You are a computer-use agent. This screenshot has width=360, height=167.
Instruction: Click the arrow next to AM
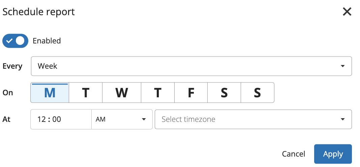[144, 119]
